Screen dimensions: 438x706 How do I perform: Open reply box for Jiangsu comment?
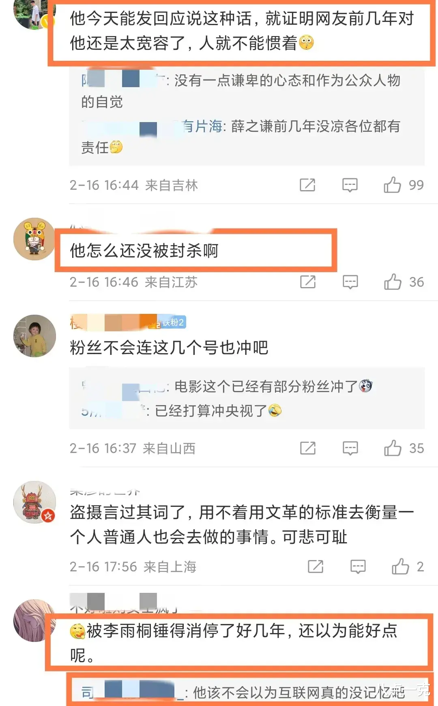(x=350, y=282)
